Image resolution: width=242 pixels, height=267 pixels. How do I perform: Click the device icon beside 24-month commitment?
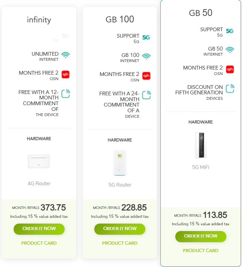point(146,95)
